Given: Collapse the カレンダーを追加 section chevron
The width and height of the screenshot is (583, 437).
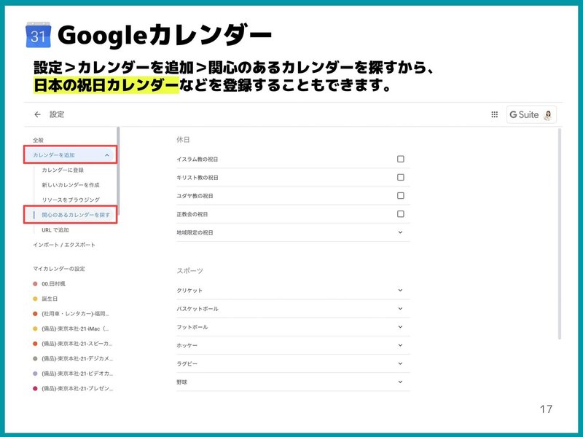Looking at the screenshot, I should [x=107, y=155].
